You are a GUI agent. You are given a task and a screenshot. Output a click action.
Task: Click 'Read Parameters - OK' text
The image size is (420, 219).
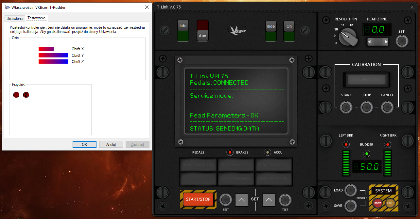click(224, 115)
